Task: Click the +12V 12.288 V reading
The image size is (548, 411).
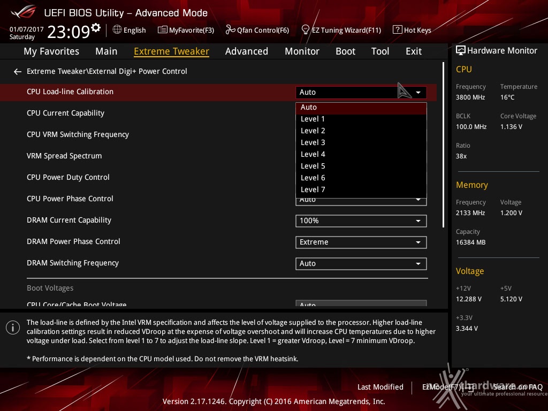Action: [x=468, y=299]
